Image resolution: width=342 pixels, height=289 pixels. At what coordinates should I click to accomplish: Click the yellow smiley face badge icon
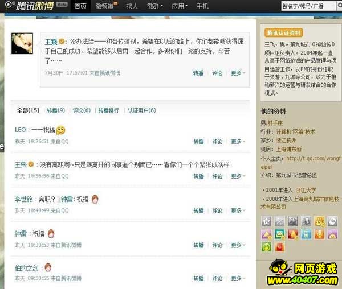click(319, 221)
